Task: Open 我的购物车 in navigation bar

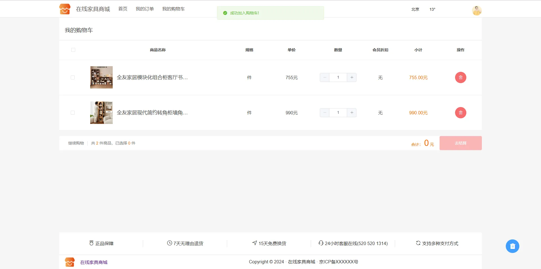Action: [x=173, y=9]
